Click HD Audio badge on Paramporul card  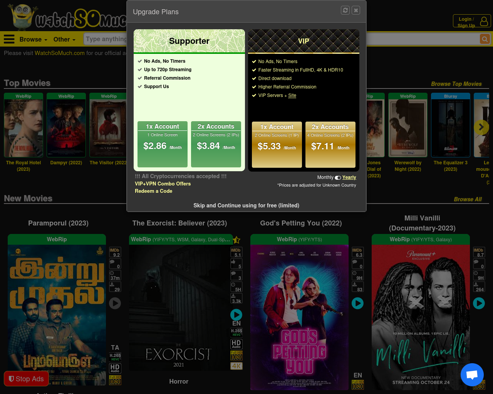[115, 368]
